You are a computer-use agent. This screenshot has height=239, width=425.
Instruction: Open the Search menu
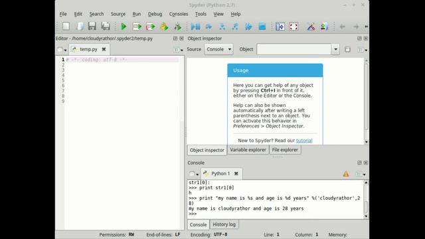pos(96,14)
